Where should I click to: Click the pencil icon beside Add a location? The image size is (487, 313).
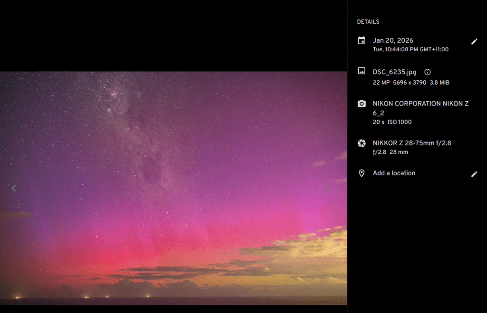(x=474, y=174)
